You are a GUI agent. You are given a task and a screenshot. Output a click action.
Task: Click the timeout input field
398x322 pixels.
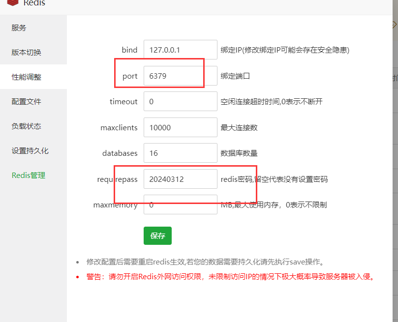[181, 101]
